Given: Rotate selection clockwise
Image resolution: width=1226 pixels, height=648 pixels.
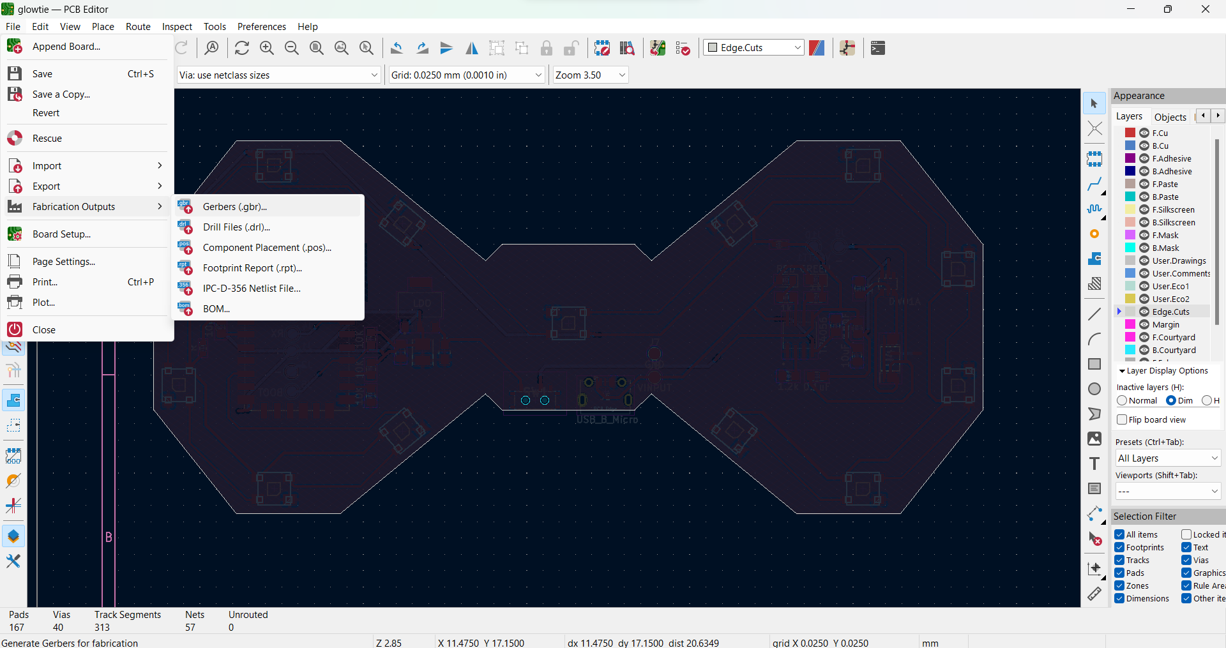Looking at the screenshot, I should coord(422,48).
